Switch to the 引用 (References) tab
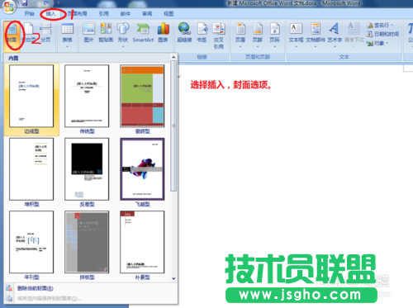This screenshot has width=413, height=308. tap(103, 13)
